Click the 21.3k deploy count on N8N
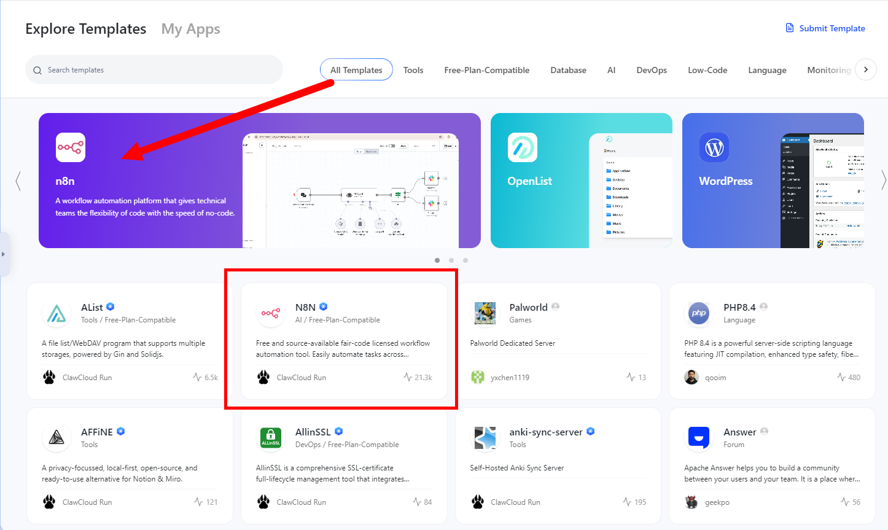The image size is (888, 530). tap(418, 377)
